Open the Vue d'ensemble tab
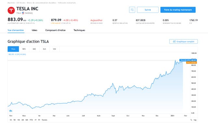Screen dimensions: 208x124 (x=16, y=30)
